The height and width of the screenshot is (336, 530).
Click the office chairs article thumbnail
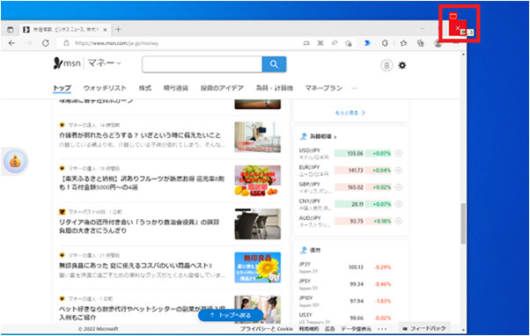coord(258,224)
